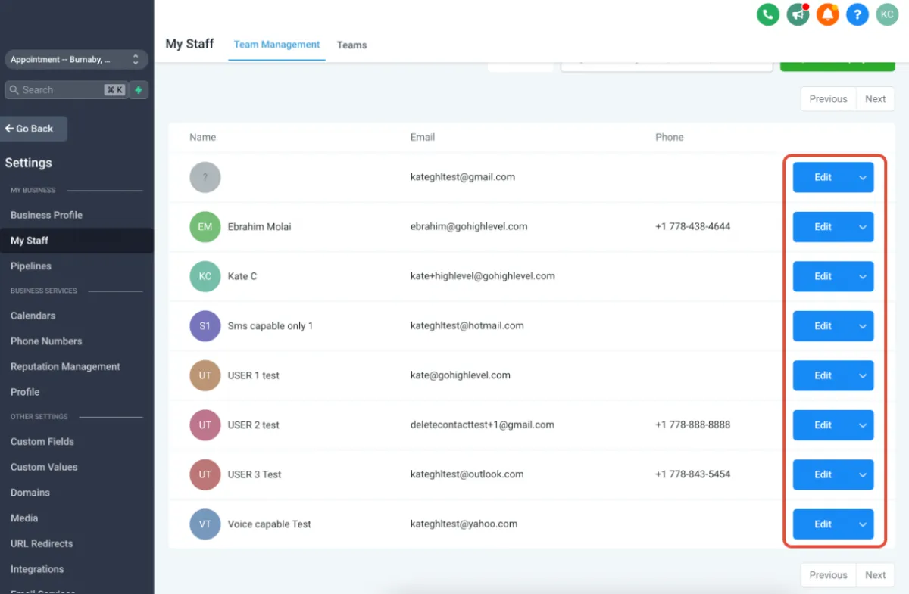Open Media settings
The width and height of the screenshot is (909, 594).
(x=24, y=518)
